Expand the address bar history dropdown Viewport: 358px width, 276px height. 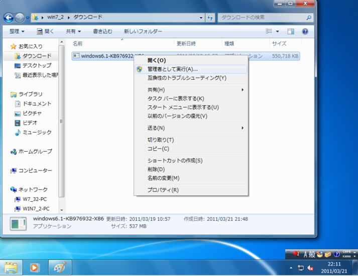tap(201, 18)
